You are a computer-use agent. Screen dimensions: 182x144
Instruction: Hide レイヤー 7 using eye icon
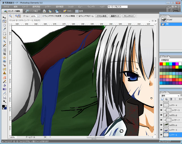pos(161,120)
